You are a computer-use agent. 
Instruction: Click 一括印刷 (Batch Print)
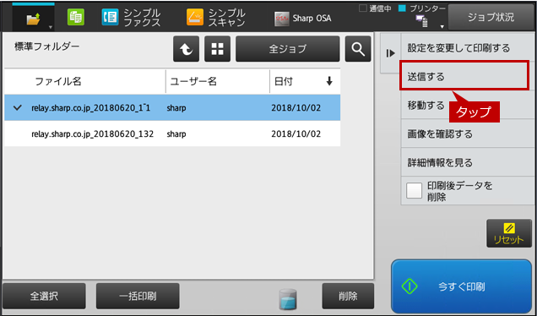coord(138,296)
